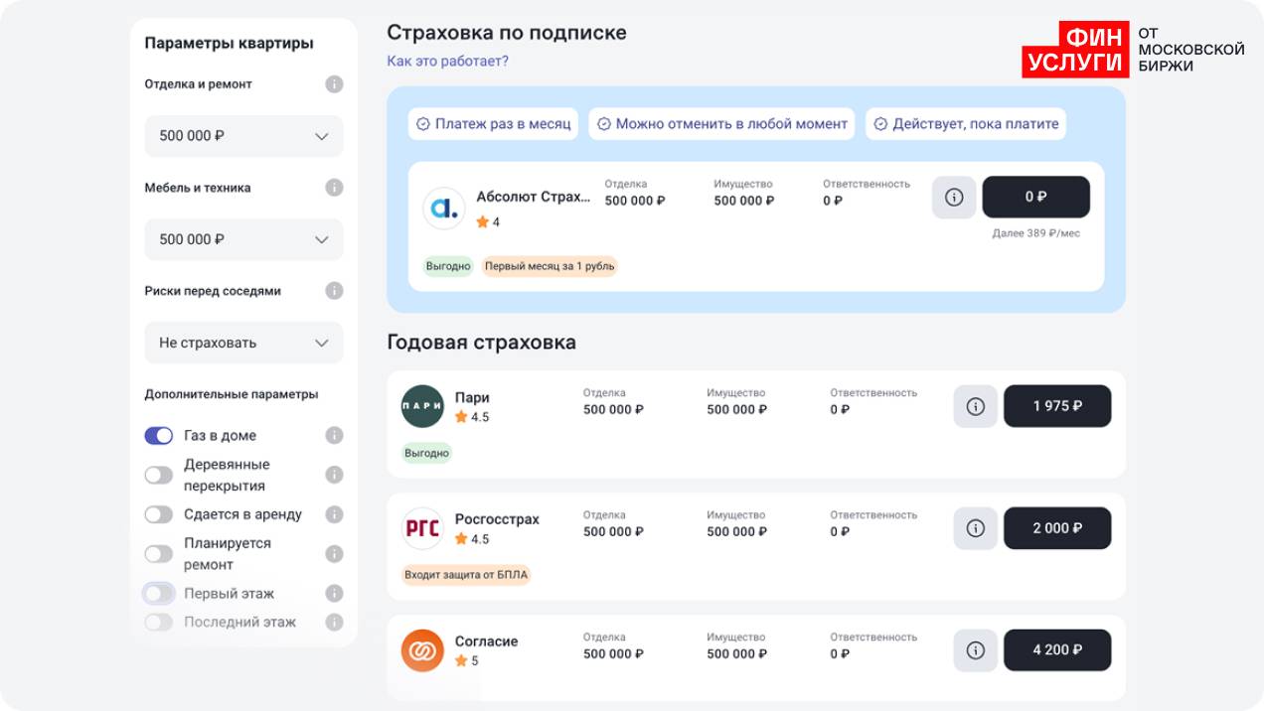Open info button for Пари offer
Viewport: 1264px width, 711px height.
pos(975,406)
